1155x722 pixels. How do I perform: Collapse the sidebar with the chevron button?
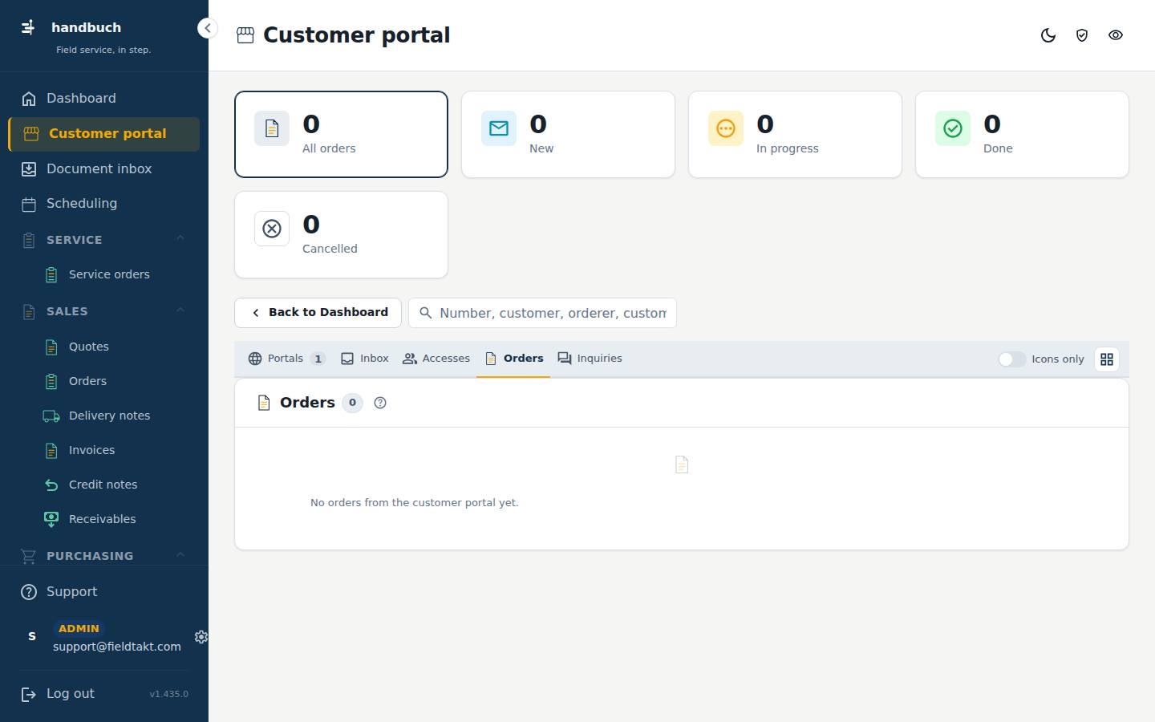point(207,28)
